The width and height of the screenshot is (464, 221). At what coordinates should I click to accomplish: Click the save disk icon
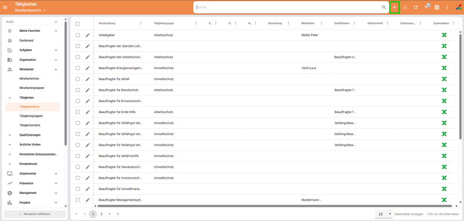pyautogui.click(x=405, y=7)
